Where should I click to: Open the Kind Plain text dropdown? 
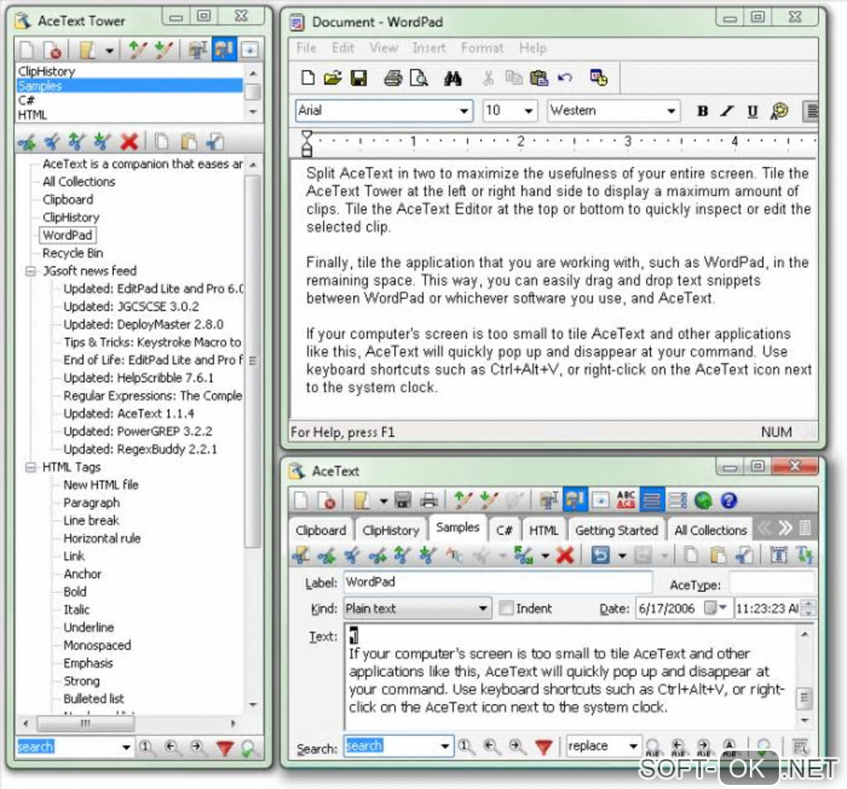pyautogui.click(x=482, y=609)
